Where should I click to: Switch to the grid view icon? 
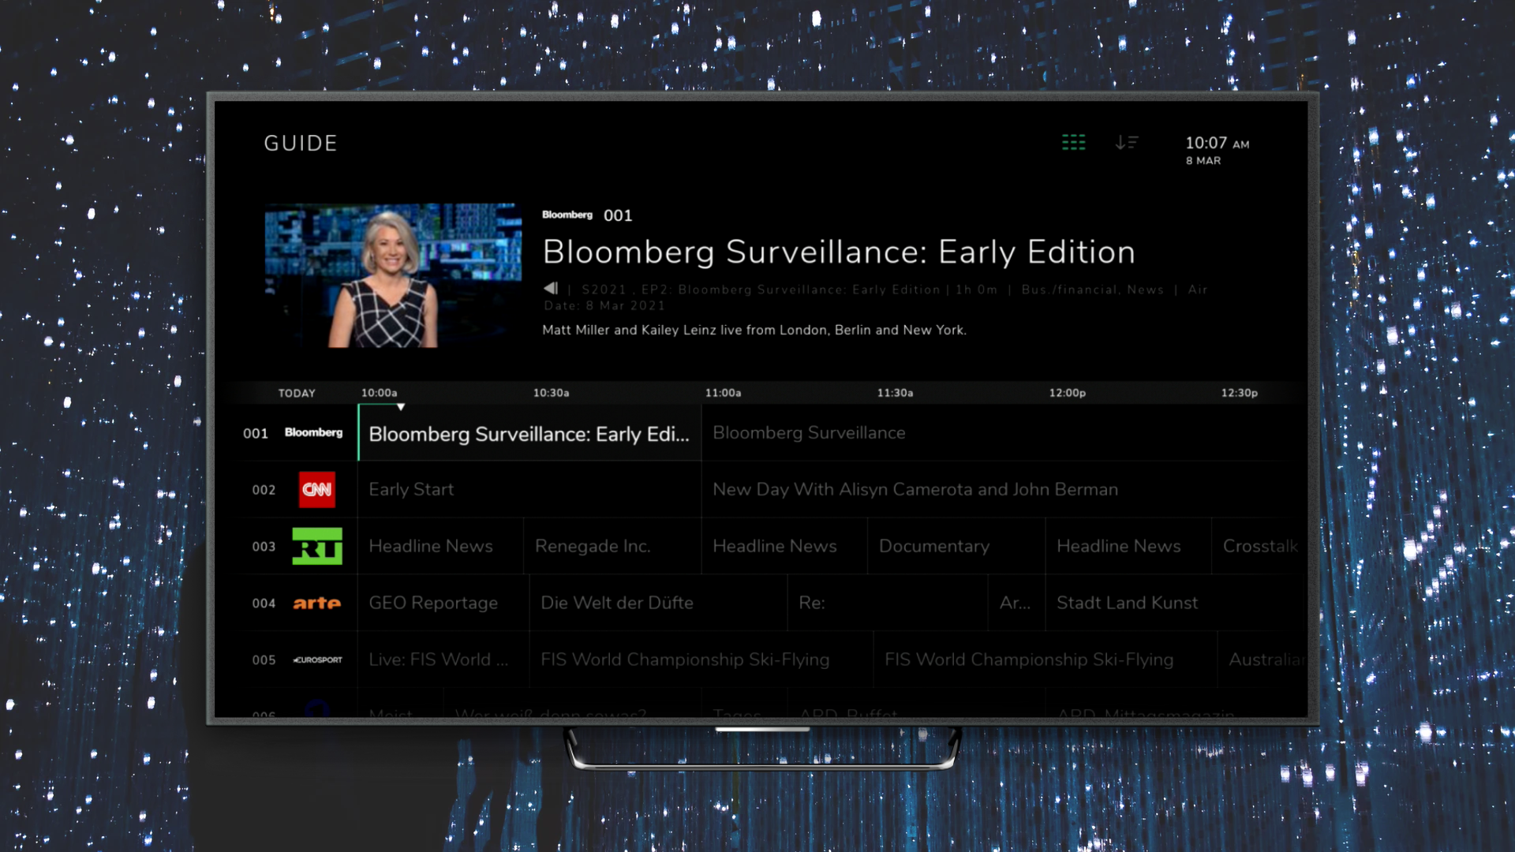(1073, 143)
